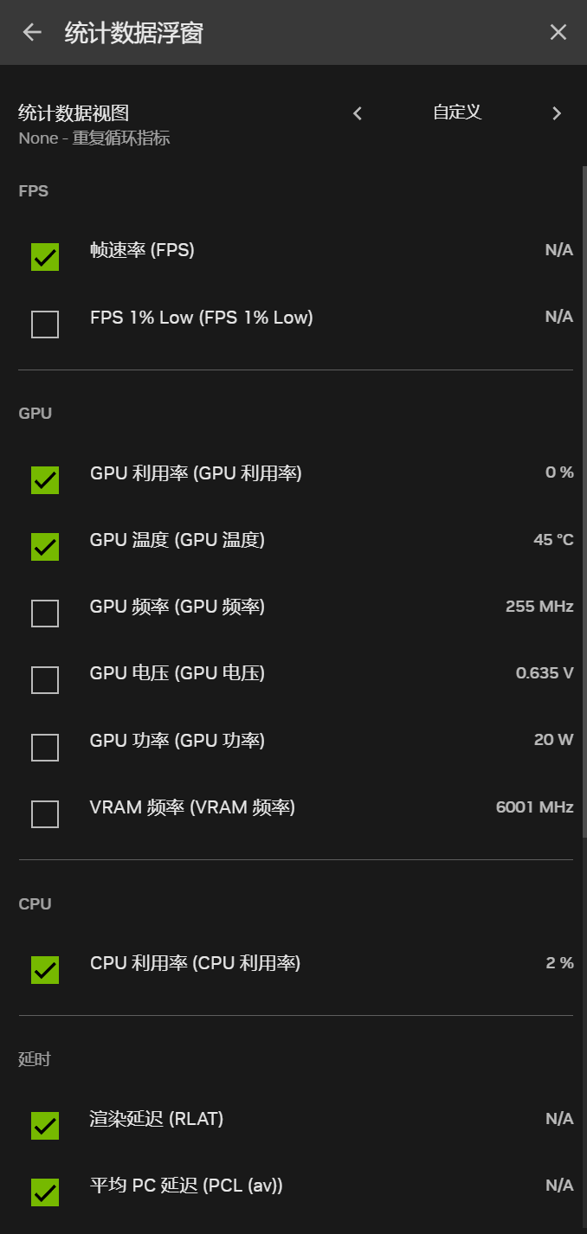This screenshot has width=587, height=1234.
Task: Enable the VRAM 频率 checkbox
Action: coord(45,814)
